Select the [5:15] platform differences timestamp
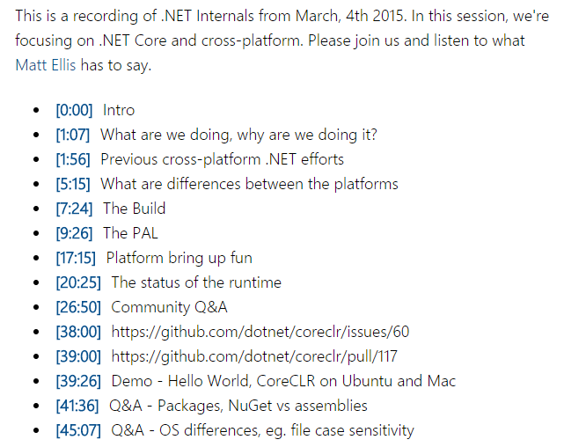The height and width of the screenshot is (447, 564). click(x=73, y=184)
